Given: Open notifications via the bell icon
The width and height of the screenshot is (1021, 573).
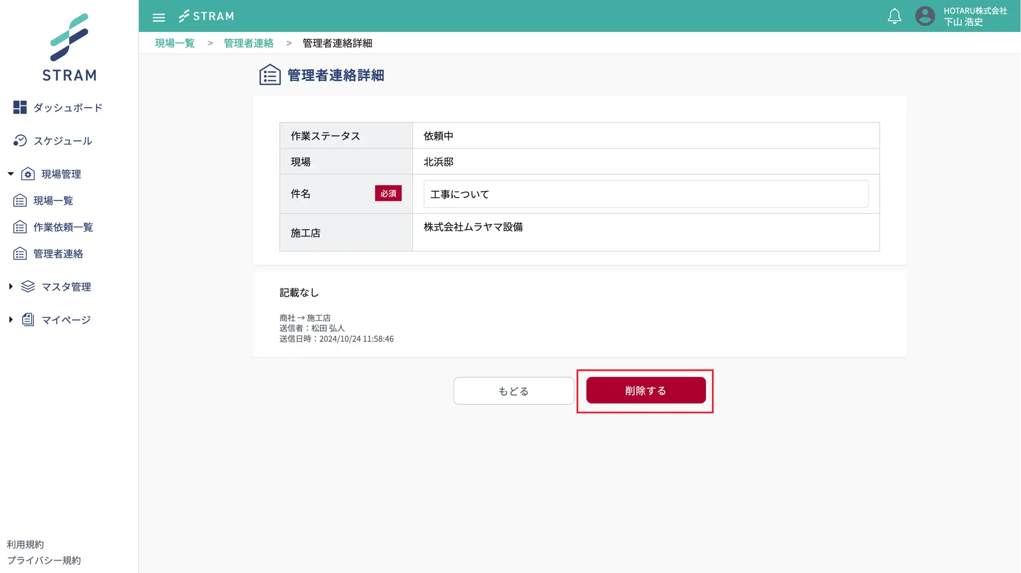Looking at the screenshot, I should 894,16.
